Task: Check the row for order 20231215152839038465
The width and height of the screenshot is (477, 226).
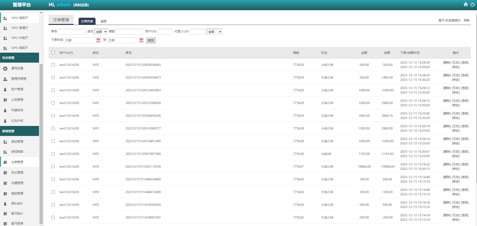Action: coord(53,65)
